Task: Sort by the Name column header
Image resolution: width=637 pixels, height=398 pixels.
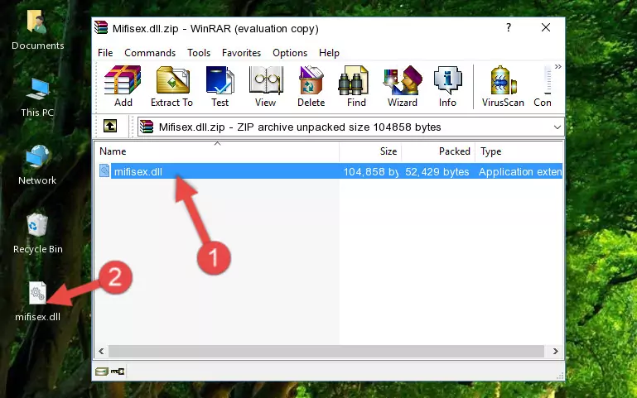Action: [217, 151]
